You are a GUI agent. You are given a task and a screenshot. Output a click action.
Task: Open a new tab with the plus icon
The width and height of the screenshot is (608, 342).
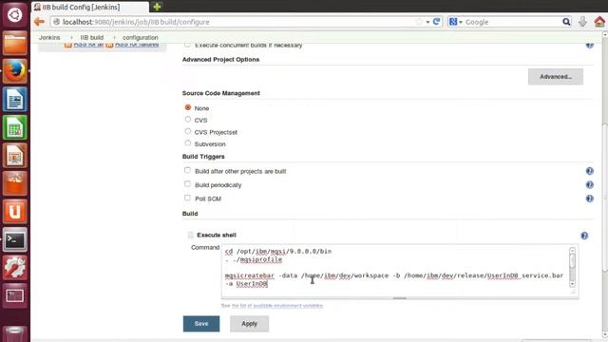point(157,7)
